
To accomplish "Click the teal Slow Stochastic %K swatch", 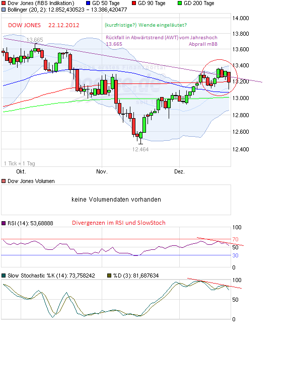I will coord(4,276).
